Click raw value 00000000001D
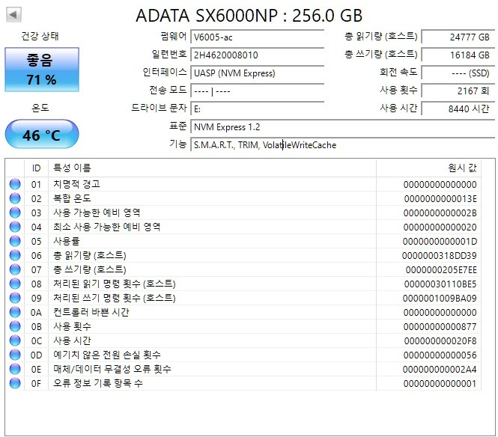 pyautogui.click(x=440, y=242)
